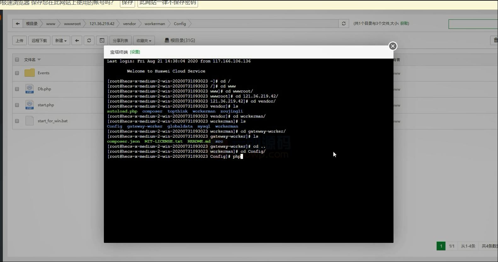Click the start.php file icon
The width and height of the screenshot is (498, 262).
(x=30, y=105)
